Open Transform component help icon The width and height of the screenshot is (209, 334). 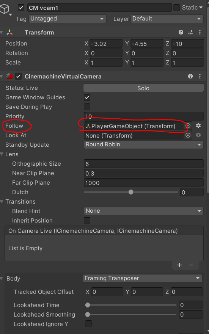[181, 32]
